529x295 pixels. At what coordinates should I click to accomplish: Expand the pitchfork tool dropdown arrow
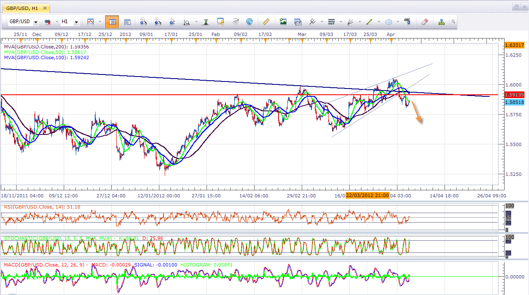click(321, 22)
